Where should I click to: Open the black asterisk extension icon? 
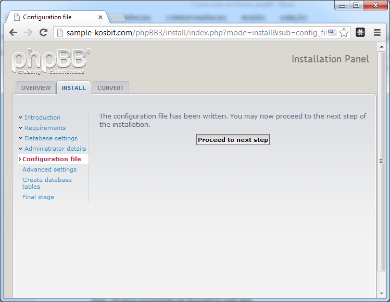tap(360, 32)
